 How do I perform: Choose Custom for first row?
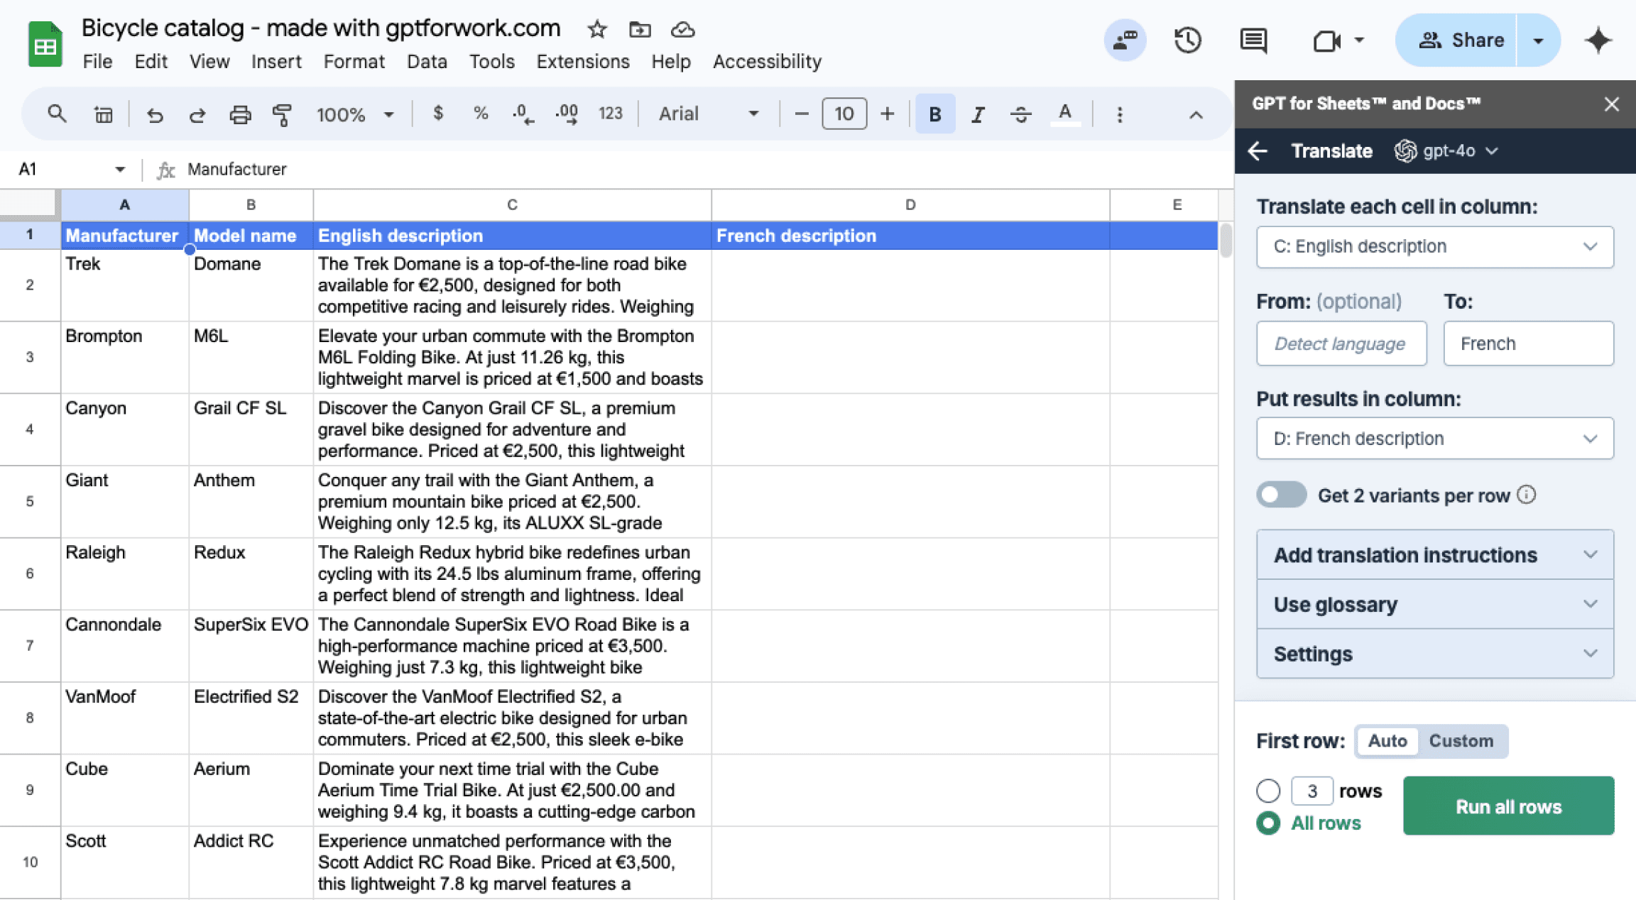pos(1461,741)
